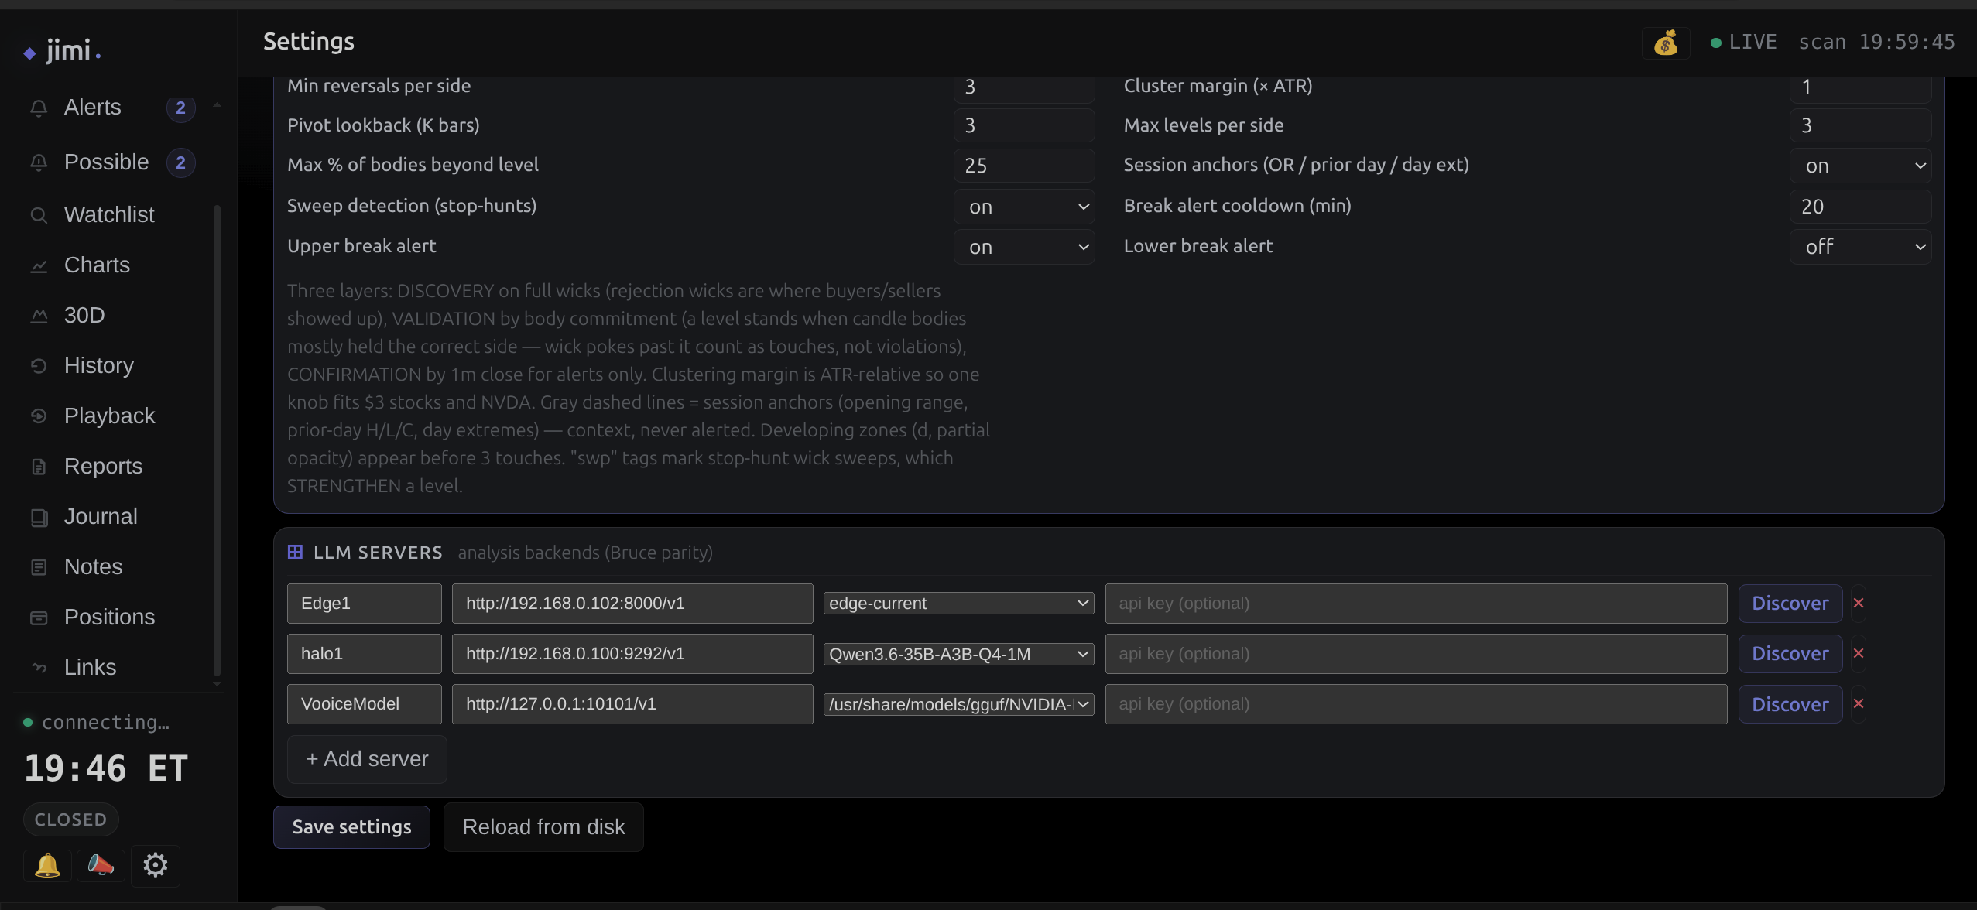Click the Pivot lookback (K bars) field
The width and height of the screenshot is (1977, 910).
(1024, 125)
